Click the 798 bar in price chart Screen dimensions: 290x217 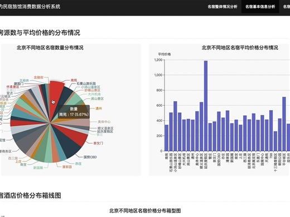point(271,131)
